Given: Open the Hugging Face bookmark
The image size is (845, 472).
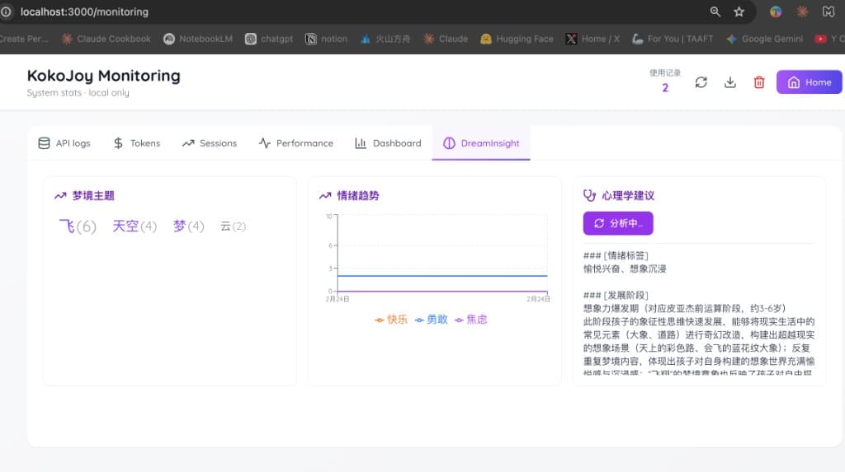Looking at the screenshot, I should 517,39.
